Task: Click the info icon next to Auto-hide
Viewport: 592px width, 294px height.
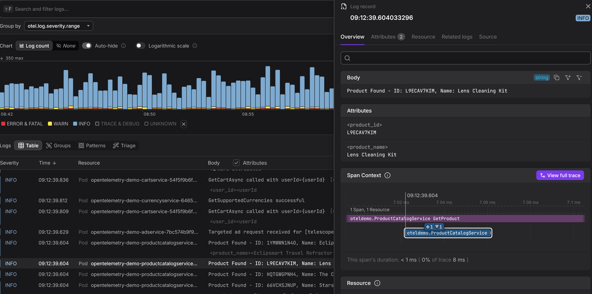Action: tap(123, 46)
